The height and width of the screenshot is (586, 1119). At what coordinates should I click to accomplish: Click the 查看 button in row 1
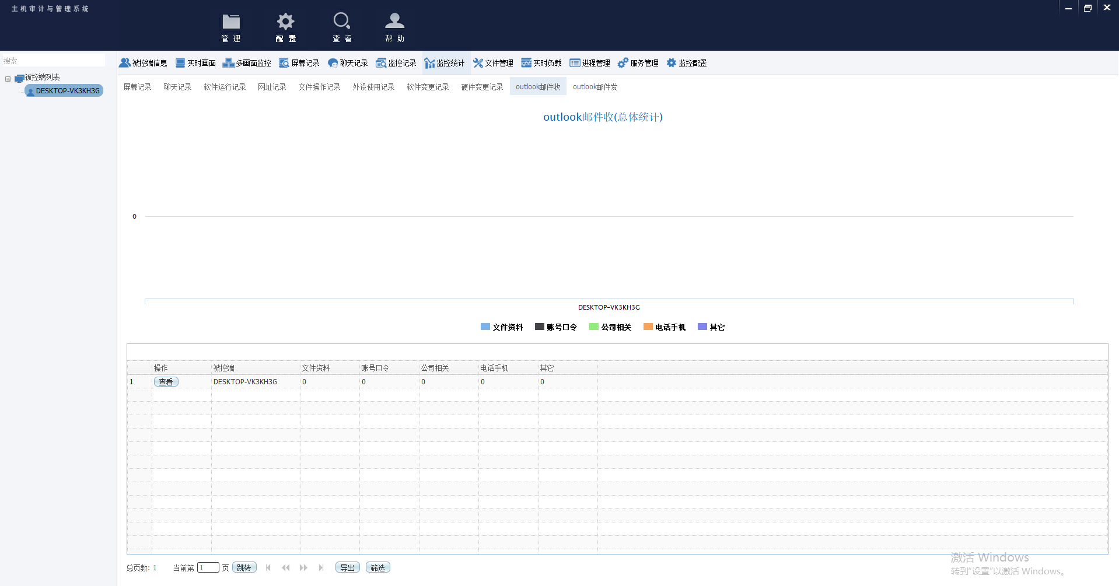click(x=166, y=382)
